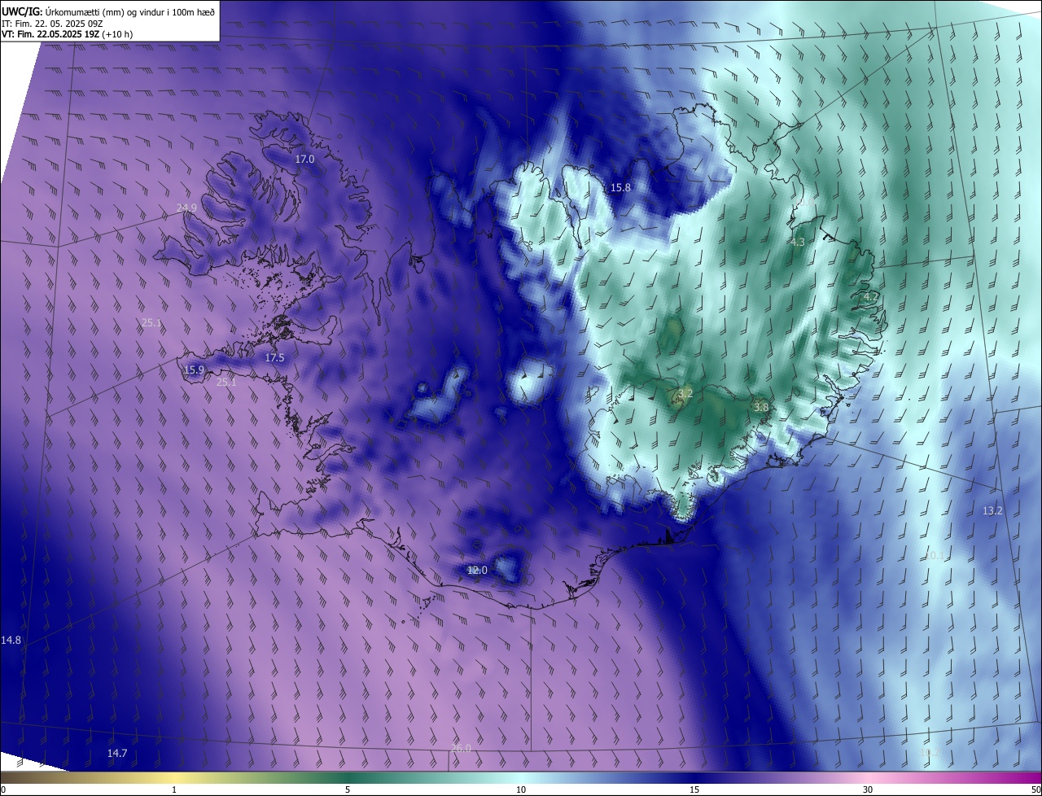Click the 14.8 value label on the map
The width and height of the screenshot is (1042, 796).
11,641
